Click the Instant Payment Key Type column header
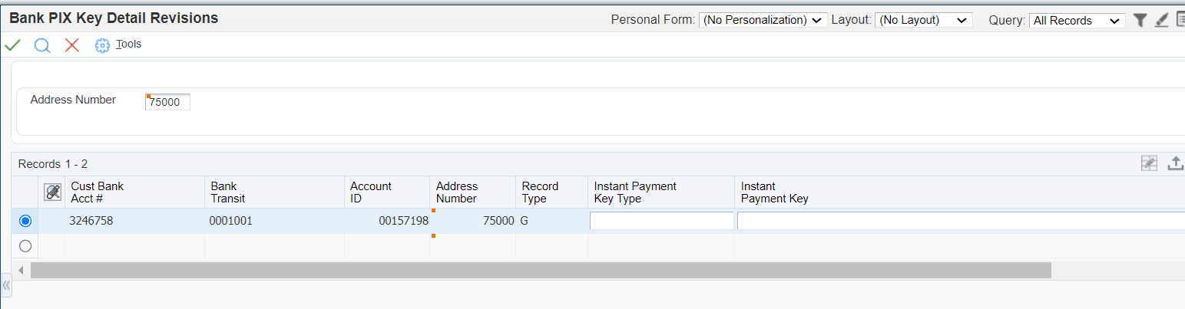The width and height of the screenshot is (1185, 309). (x=635, y=192)
